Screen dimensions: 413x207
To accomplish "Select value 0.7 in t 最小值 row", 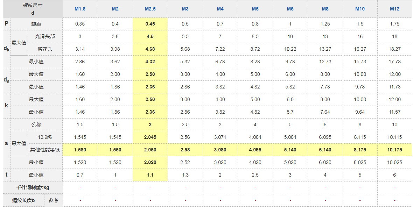I will pos(80,175).
